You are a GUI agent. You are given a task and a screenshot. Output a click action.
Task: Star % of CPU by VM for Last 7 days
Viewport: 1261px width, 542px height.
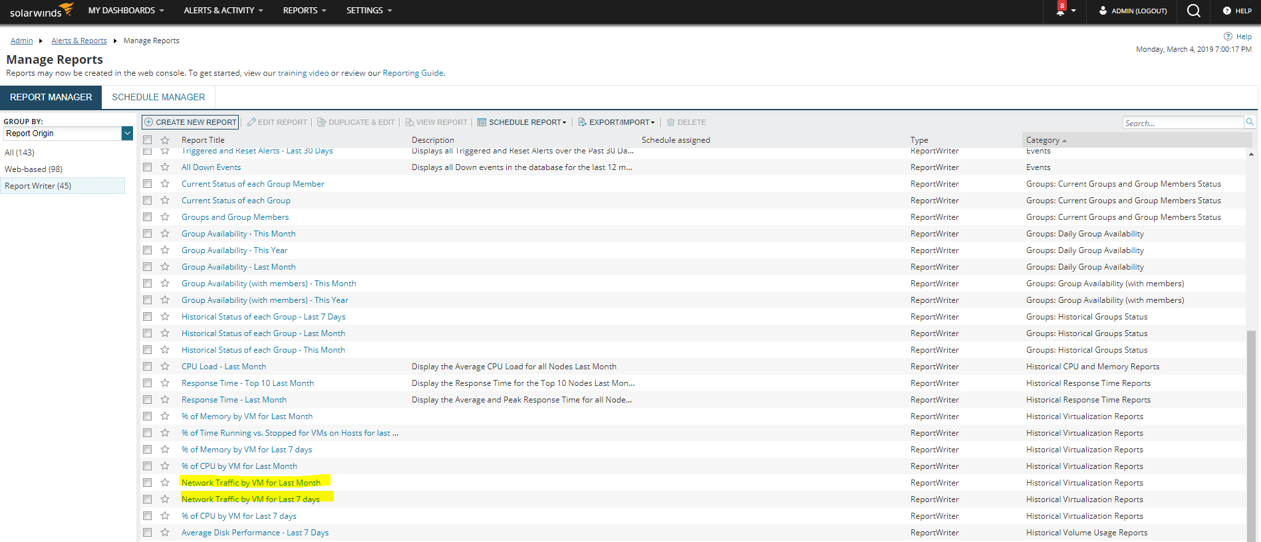pyautogui.click(x=165, y=516)
